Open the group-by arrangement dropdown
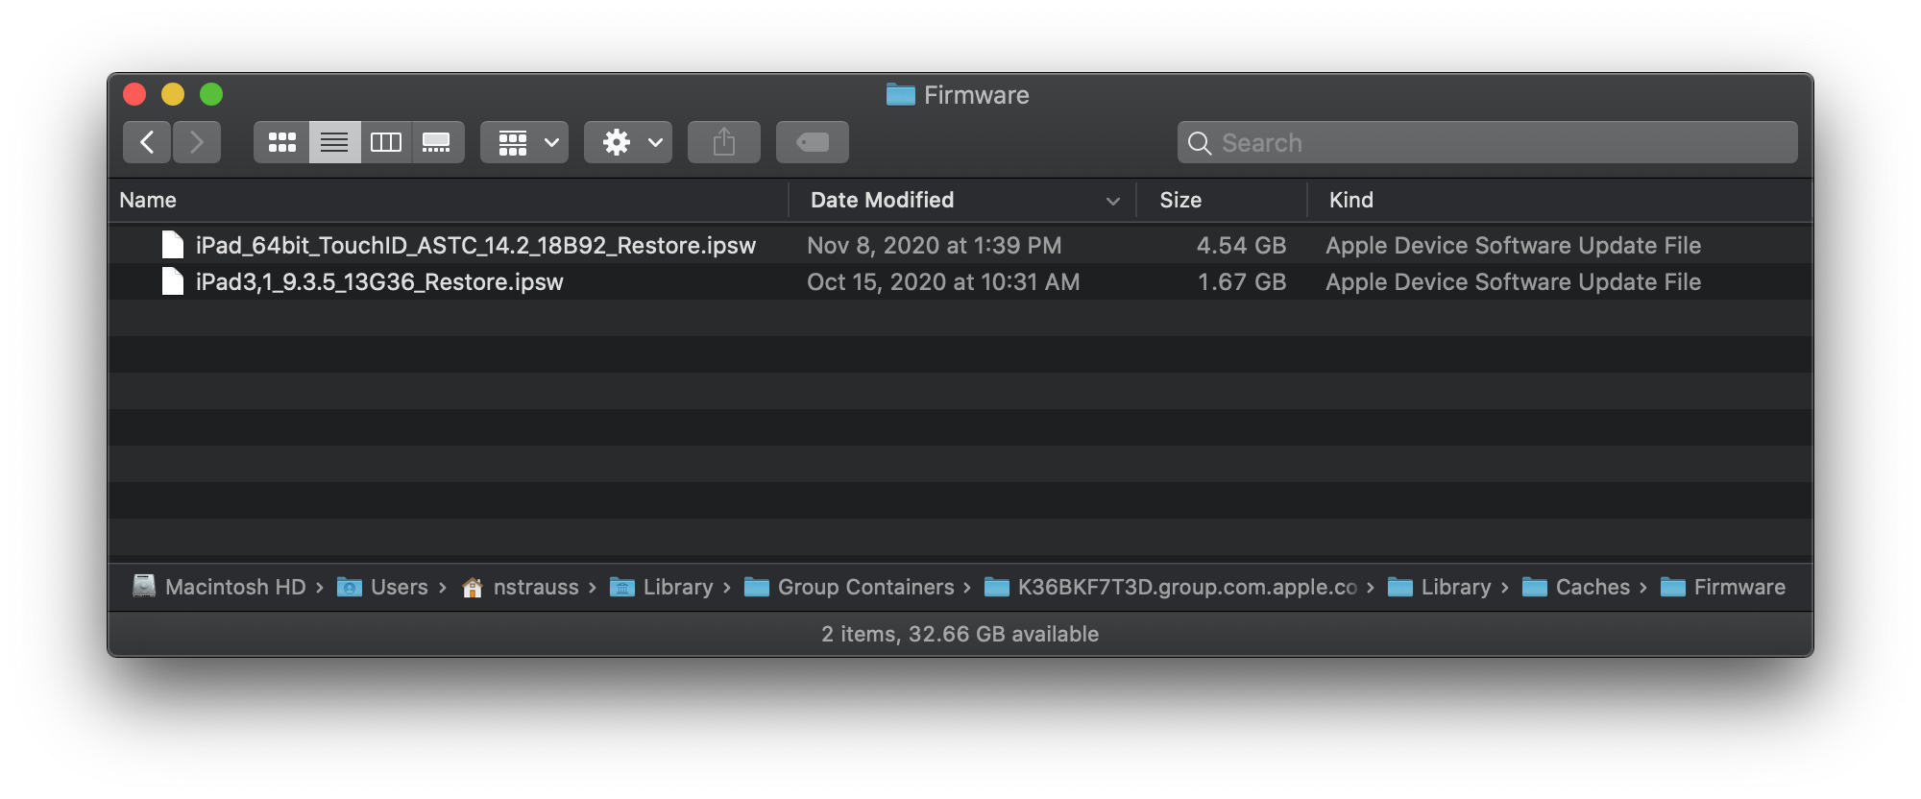Screen dimensions: 1921x799 coord(524,142)
